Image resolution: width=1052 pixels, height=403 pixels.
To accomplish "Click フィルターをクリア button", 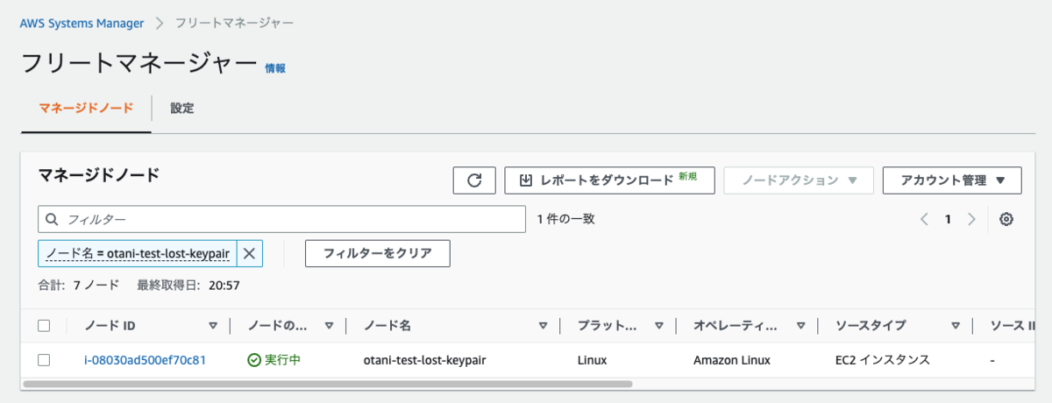I will 378,253.
